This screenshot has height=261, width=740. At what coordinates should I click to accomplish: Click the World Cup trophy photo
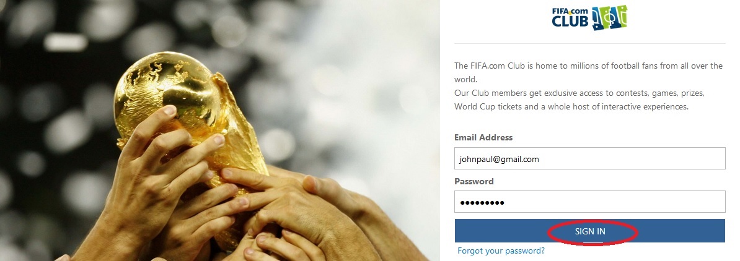[220, 130]
